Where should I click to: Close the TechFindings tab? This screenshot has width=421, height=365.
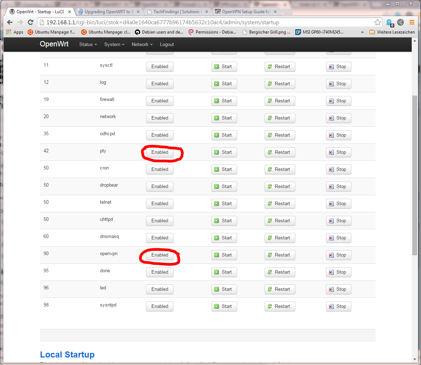click(206, 12)
